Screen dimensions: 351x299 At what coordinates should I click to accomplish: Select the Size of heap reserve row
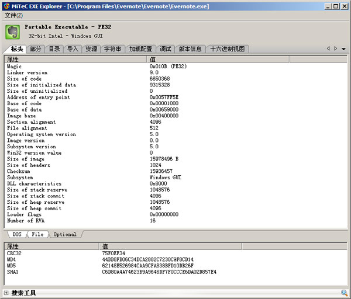tap(175, 202)
